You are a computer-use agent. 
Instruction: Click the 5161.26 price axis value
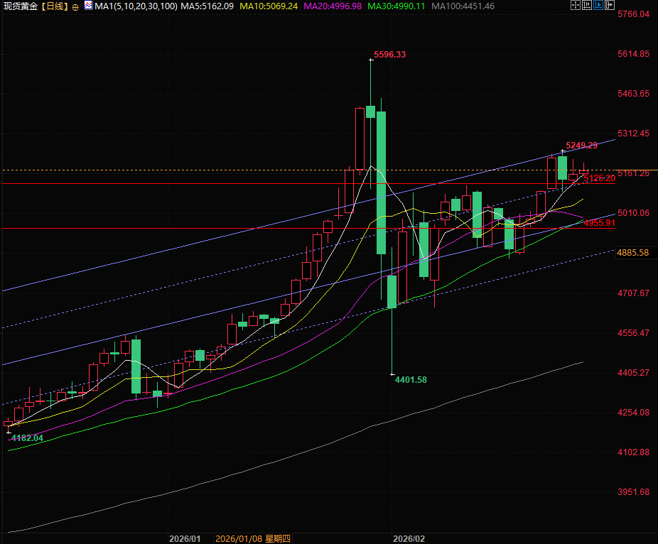coord(633,173)
